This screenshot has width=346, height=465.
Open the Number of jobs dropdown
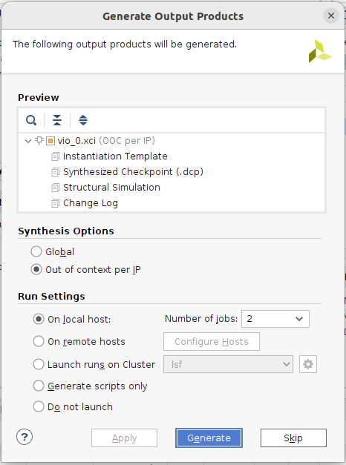point(275,319)
